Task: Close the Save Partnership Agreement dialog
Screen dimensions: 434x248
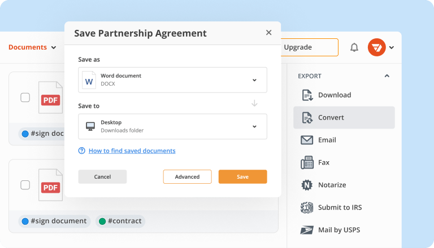Action: (x=268, y=33)
